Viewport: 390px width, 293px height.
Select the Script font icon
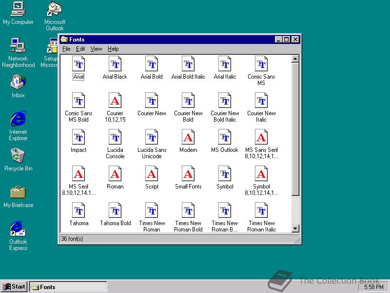tap(152, 174)
